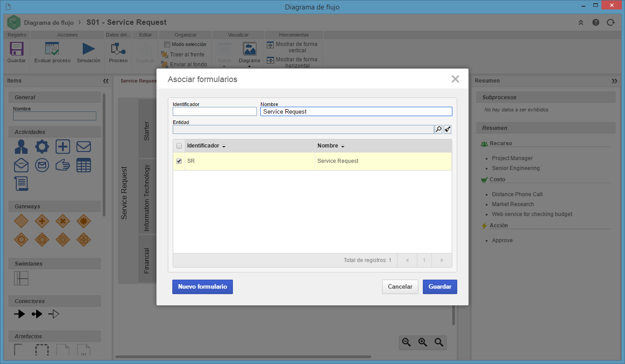The width and height of the screenshot is (625, 364).
Task: Open the help question mark icon
Action: pyautogui.click(x=596, y=22)
